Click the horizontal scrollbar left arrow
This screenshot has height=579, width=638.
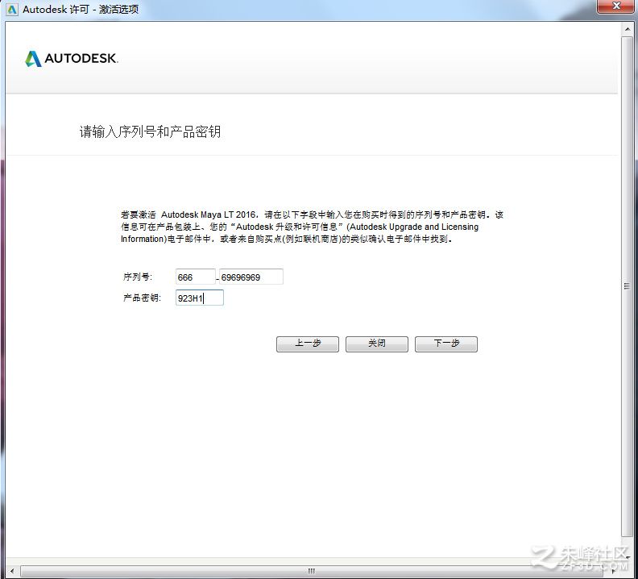[x=12, y=571]
